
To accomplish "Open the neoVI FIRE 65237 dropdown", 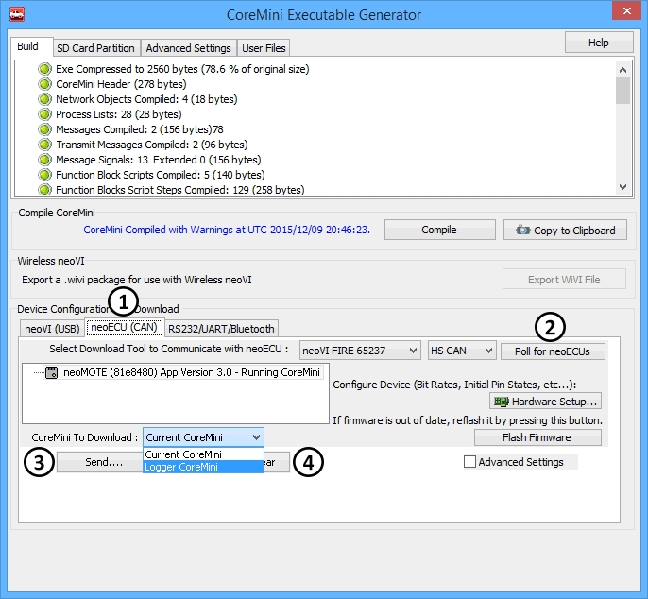I will pyautogui.click(x=360, y=351).
